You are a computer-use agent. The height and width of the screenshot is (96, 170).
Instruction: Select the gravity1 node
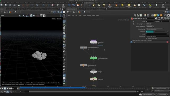click(93, 79)
